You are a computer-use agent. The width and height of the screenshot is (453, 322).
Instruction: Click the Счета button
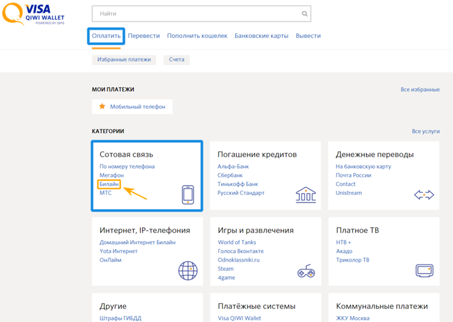[x=177, y=60]
